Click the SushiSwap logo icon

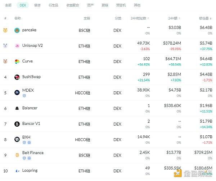click(17, 77)
